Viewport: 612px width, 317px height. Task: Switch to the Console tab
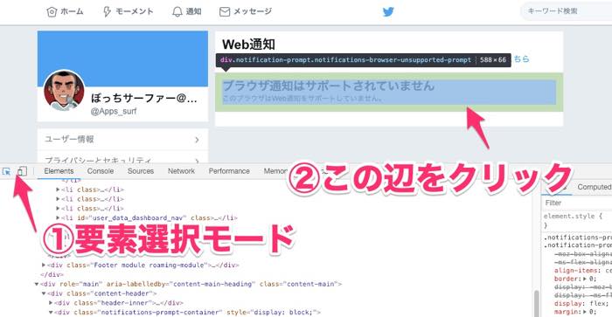(101, 171)
